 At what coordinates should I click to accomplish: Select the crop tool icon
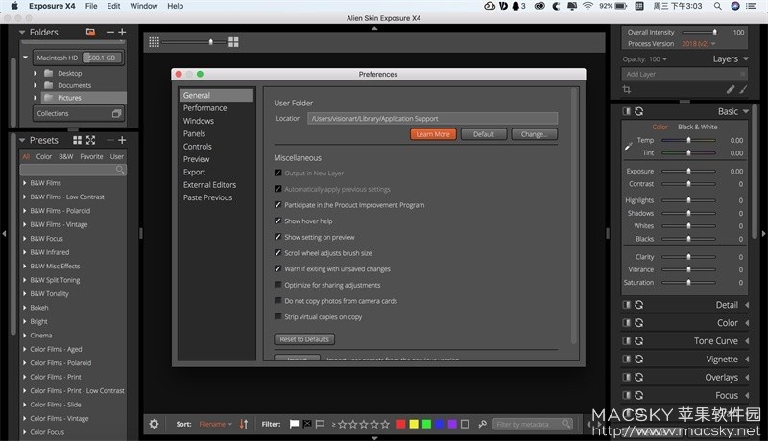627,89
